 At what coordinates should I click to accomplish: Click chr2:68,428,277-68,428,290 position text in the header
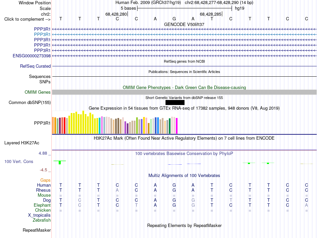[x=219, y=3]
